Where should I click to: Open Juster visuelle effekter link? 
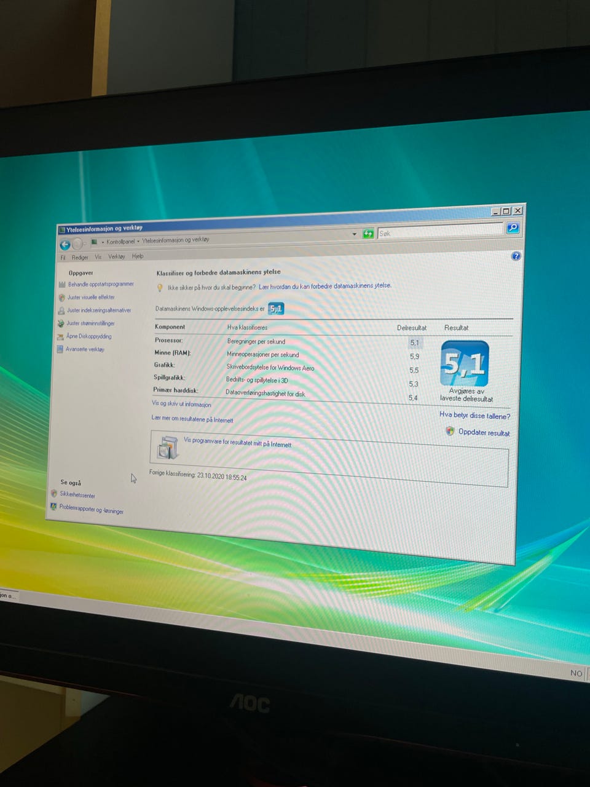click(91, 297)
